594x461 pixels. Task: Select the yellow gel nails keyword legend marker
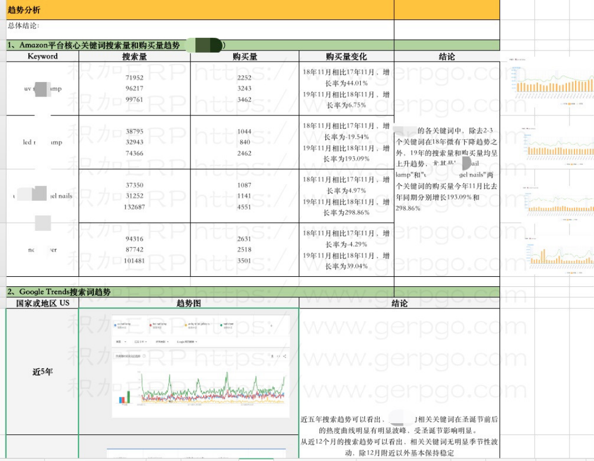[186, 325]
